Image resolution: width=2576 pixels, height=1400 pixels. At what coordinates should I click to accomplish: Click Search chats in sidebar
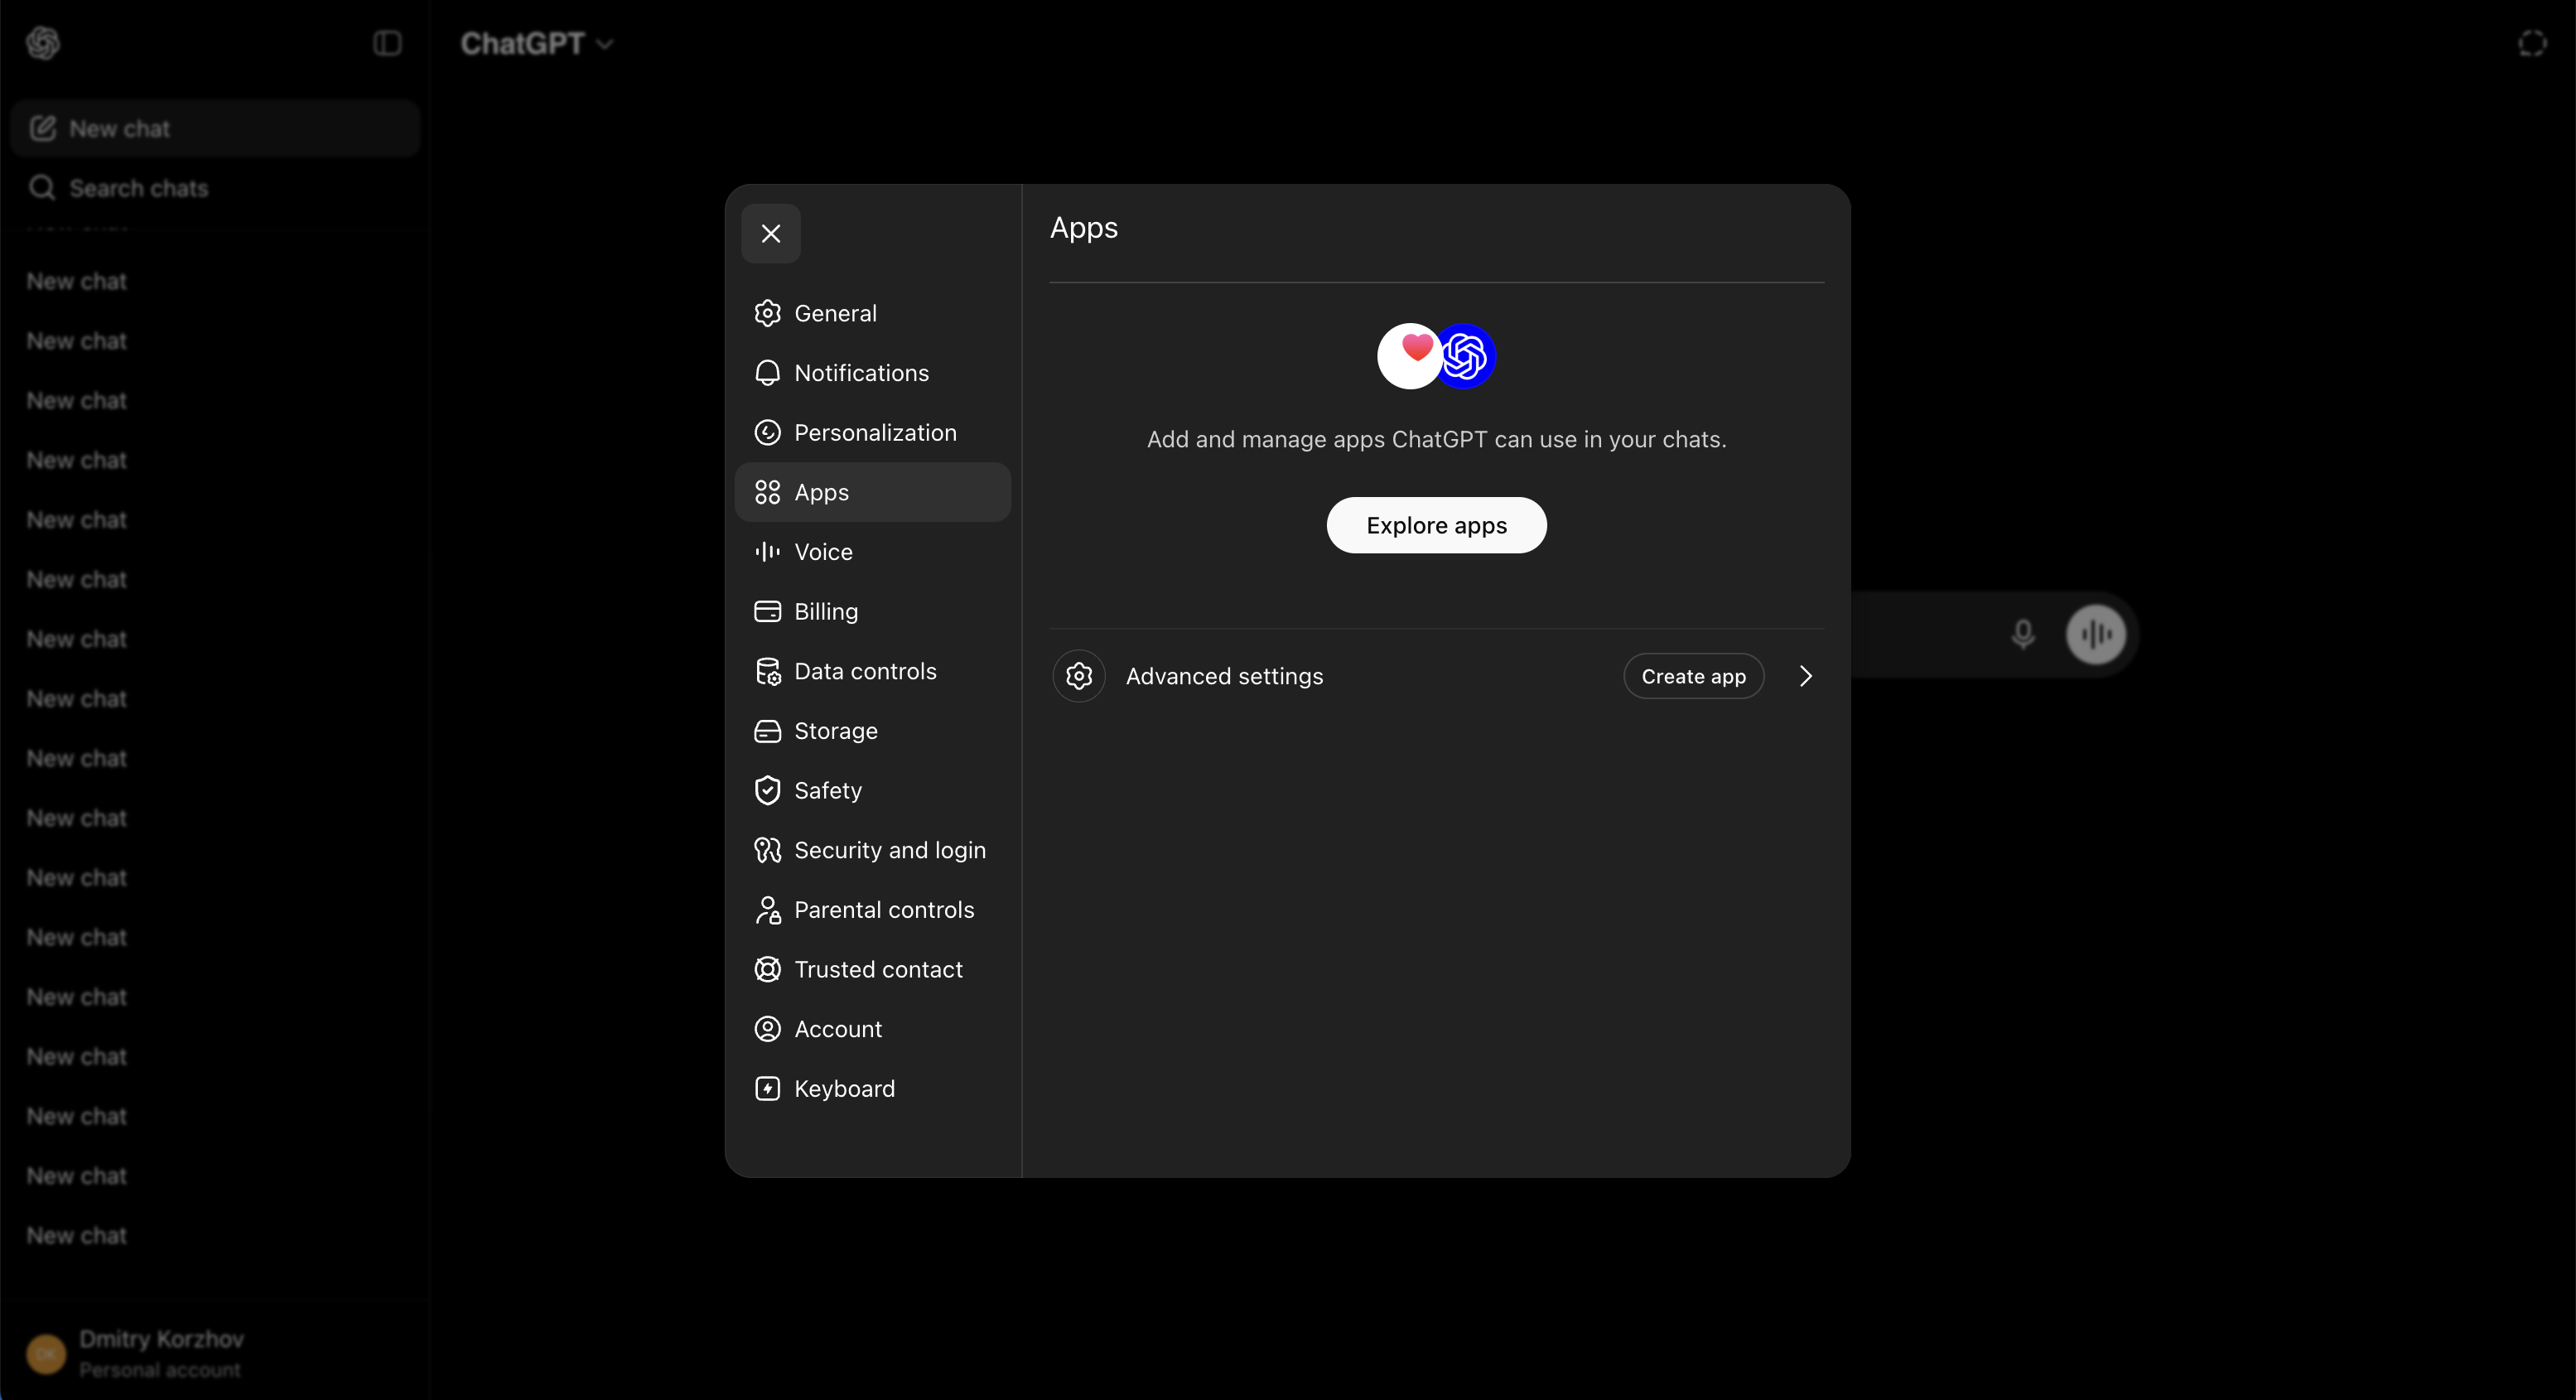(x=215, y=187)
